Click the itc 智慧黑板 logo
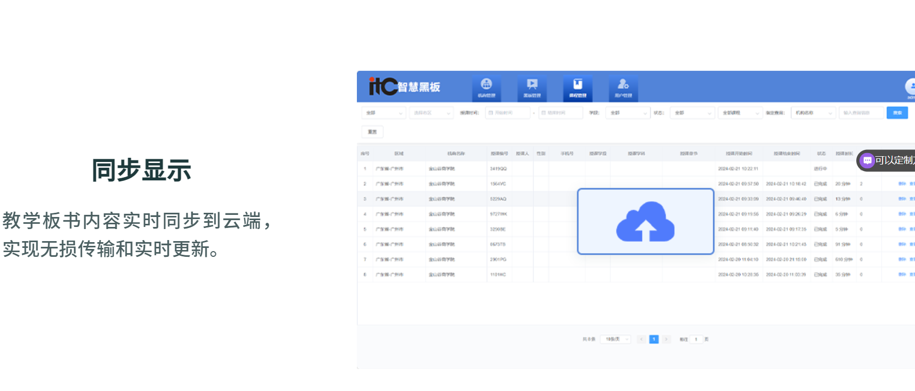 [x=404, y=86]
